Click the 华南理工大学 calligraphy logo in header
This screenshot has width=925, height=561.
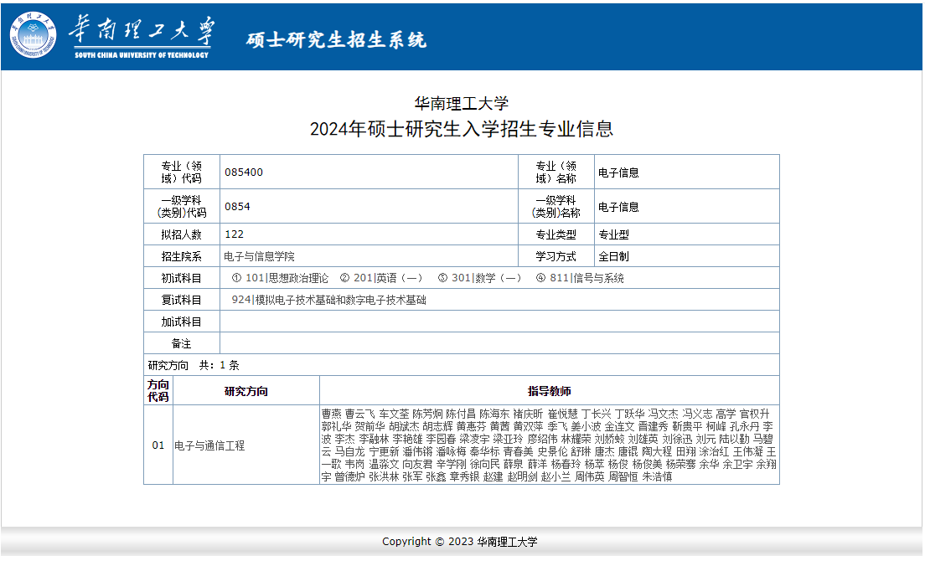(142, 35)
